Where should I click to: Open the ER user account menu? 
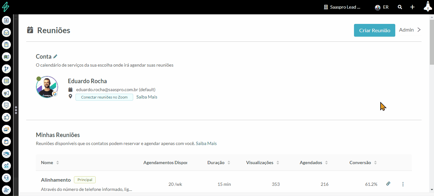tap(382, 7)
